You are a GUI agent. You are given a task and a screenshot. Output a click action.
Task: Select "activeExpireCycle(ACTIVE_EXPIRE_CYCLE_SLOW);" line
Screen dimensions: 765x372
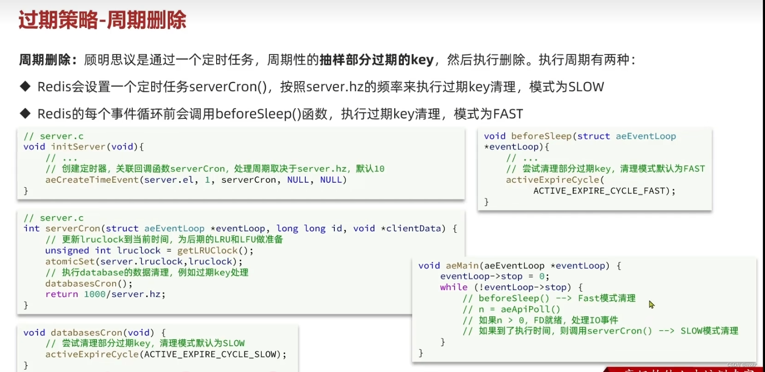tap(166, 354)
